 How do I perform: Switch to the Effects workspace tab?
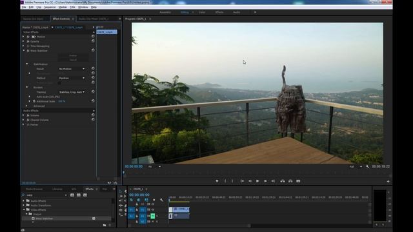point(219,12)
